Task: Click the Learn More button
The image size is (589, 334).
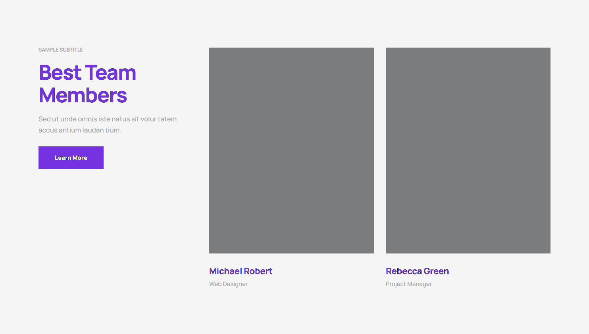Action: (71, 157)
